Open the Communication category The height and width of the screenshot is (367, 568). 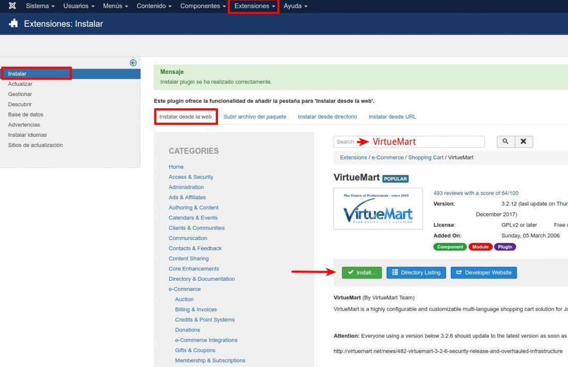coord(187,238)
